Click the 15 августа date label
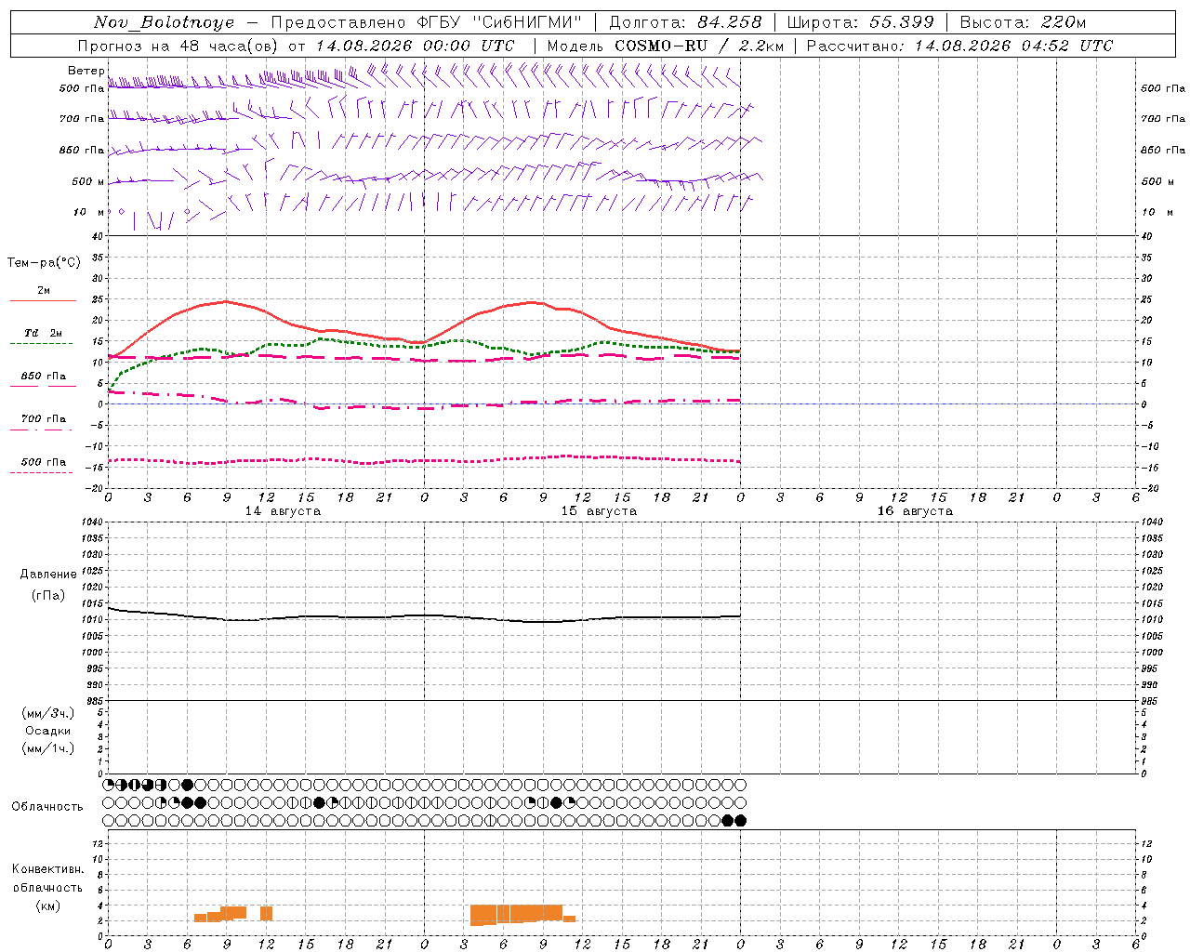The height and width of the screenshot is (952, 1190). (x=599, y=511)
